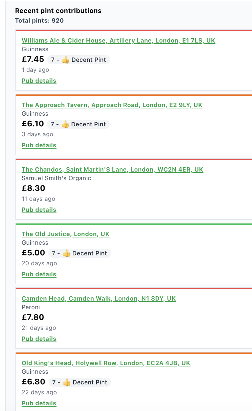Image resolution: width=252 pixels, height=411 pixels.
Task: Click the Decent Pint badge beside £7.45
Action: [x=78, y=60]
